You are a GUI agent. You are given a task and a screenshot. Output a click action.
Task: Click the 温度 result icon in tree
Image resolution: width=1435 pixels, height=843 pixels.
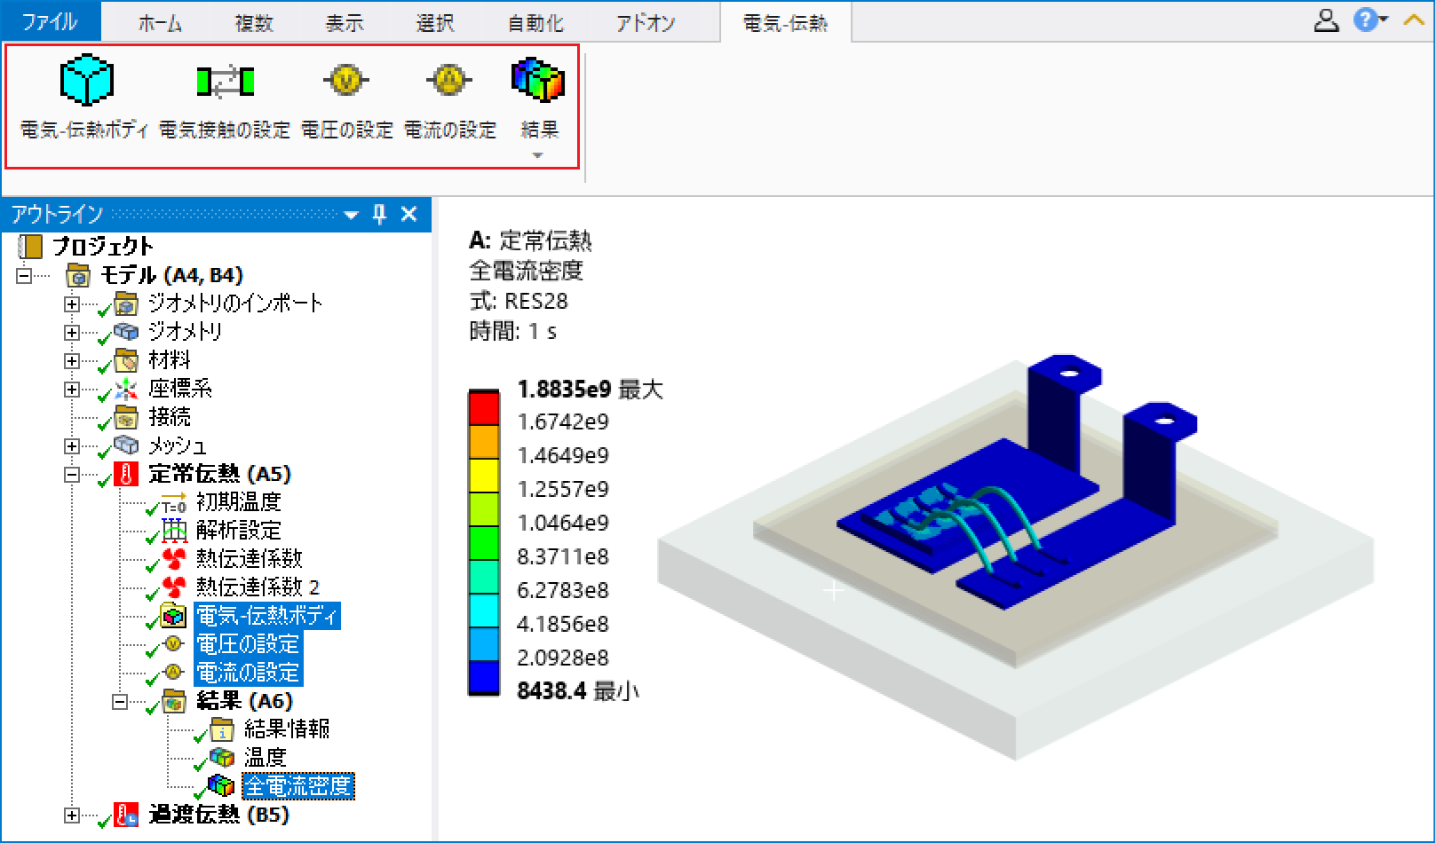tap(221, 758)
